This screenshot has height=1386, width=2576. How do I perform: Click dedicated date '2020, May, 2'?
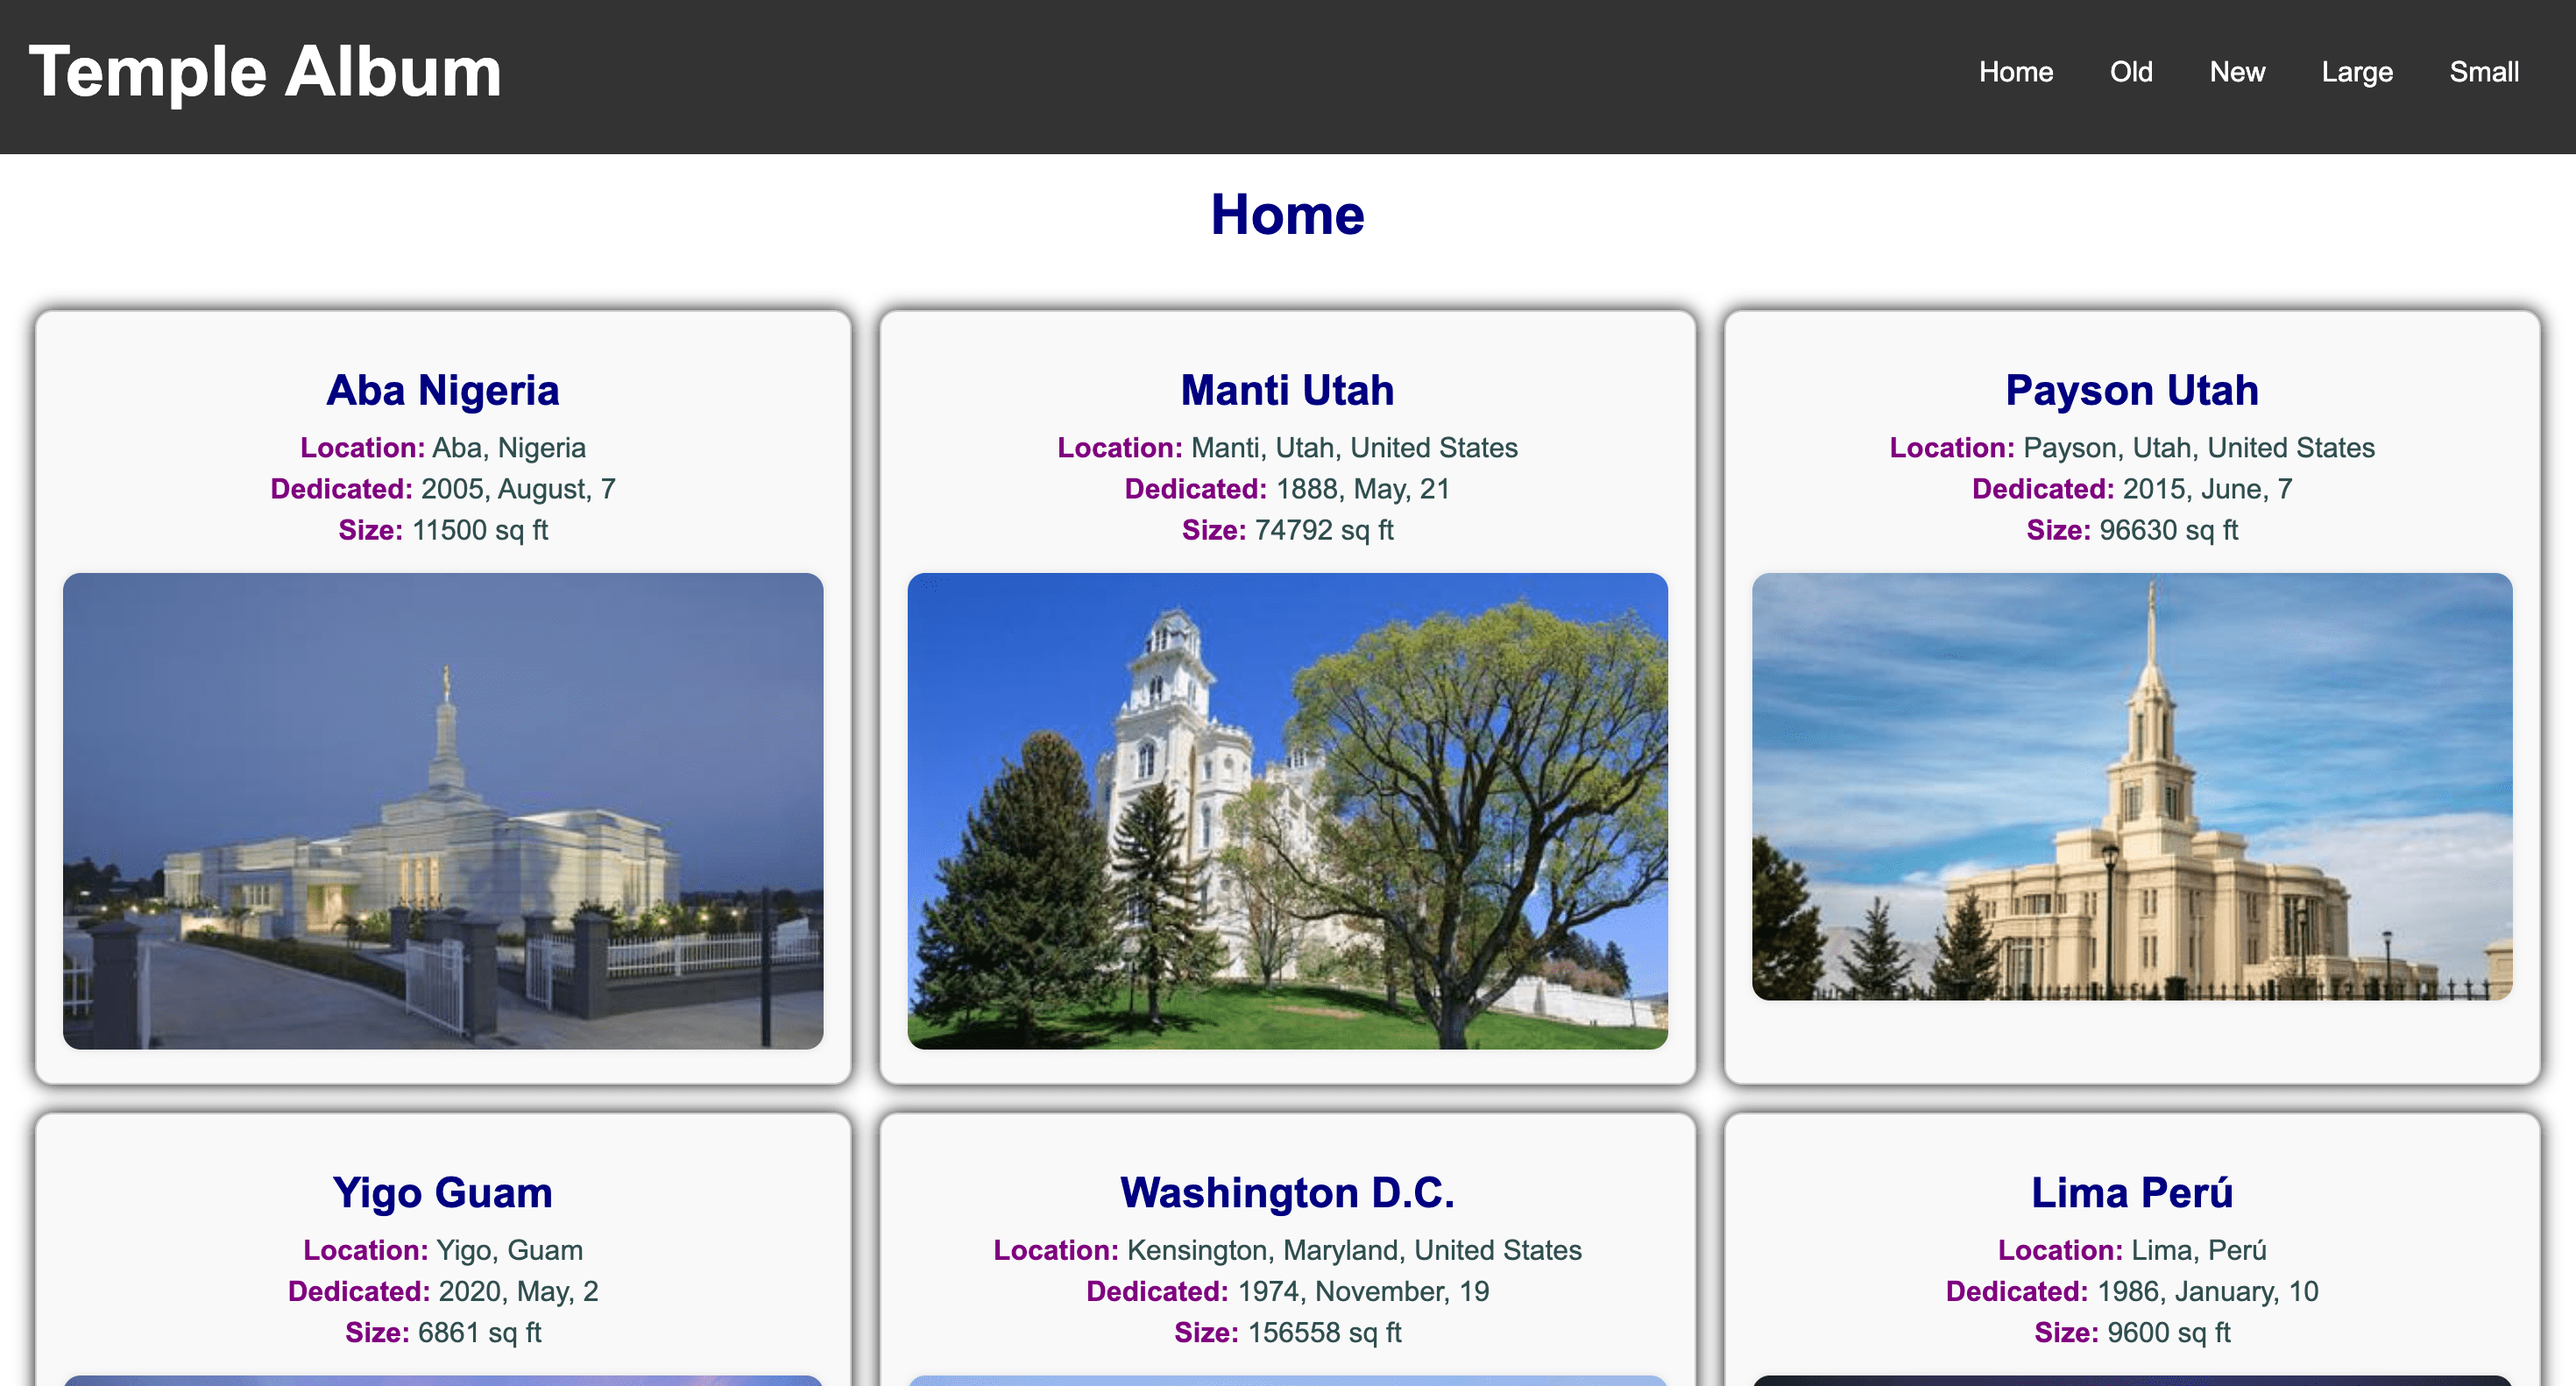[519, 1291]
